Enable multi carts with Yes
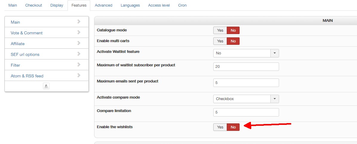 pyautogui.click(x=220, y=41)
